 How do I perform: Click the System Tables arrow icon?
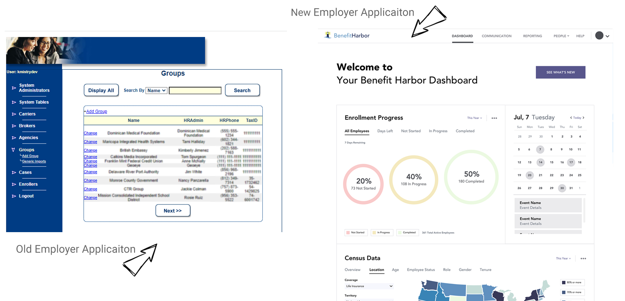pyautogui.click(x=14, y=102)
